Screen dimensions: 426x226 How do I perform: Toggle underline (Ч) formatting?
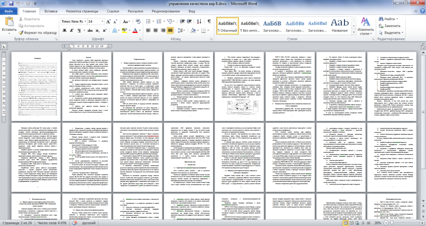pos(79,30)
